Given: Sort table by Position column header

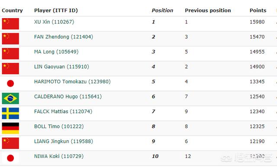Looking at the screenshot, I should click(162, 10).
